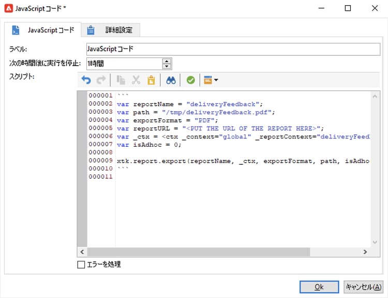
Task: Switch to the JavaScript コード tab
Action: 43,30
